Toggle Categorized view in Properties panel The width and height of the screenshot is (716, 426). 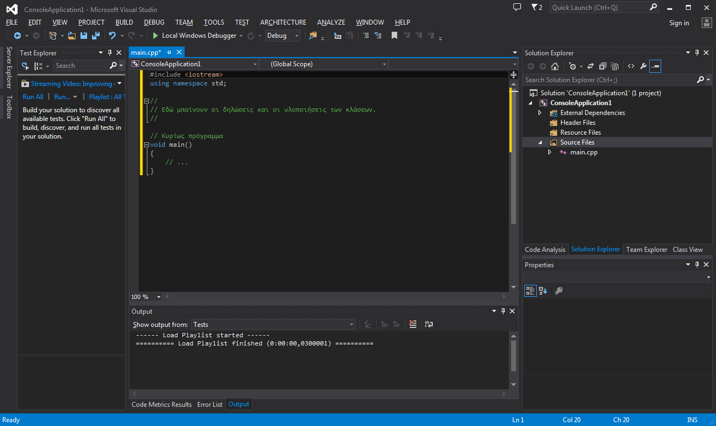(x=530, y=291)
